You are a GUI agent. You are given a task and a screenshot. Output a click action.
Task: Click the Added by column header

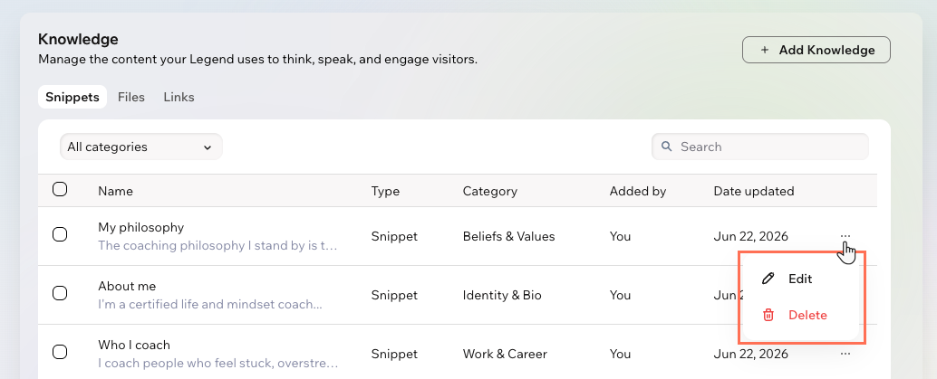[638, 191]
